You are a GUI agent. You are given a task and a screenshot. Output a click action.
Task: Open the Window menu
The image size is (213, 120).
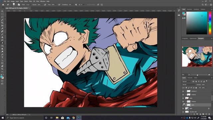(43, 1)
